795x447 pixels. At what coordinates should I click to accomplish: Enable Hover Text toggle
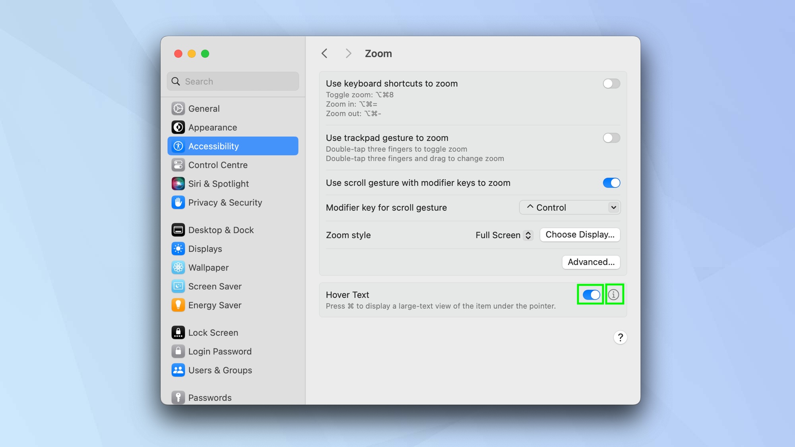pyautogui.click(x=591, y=295)
